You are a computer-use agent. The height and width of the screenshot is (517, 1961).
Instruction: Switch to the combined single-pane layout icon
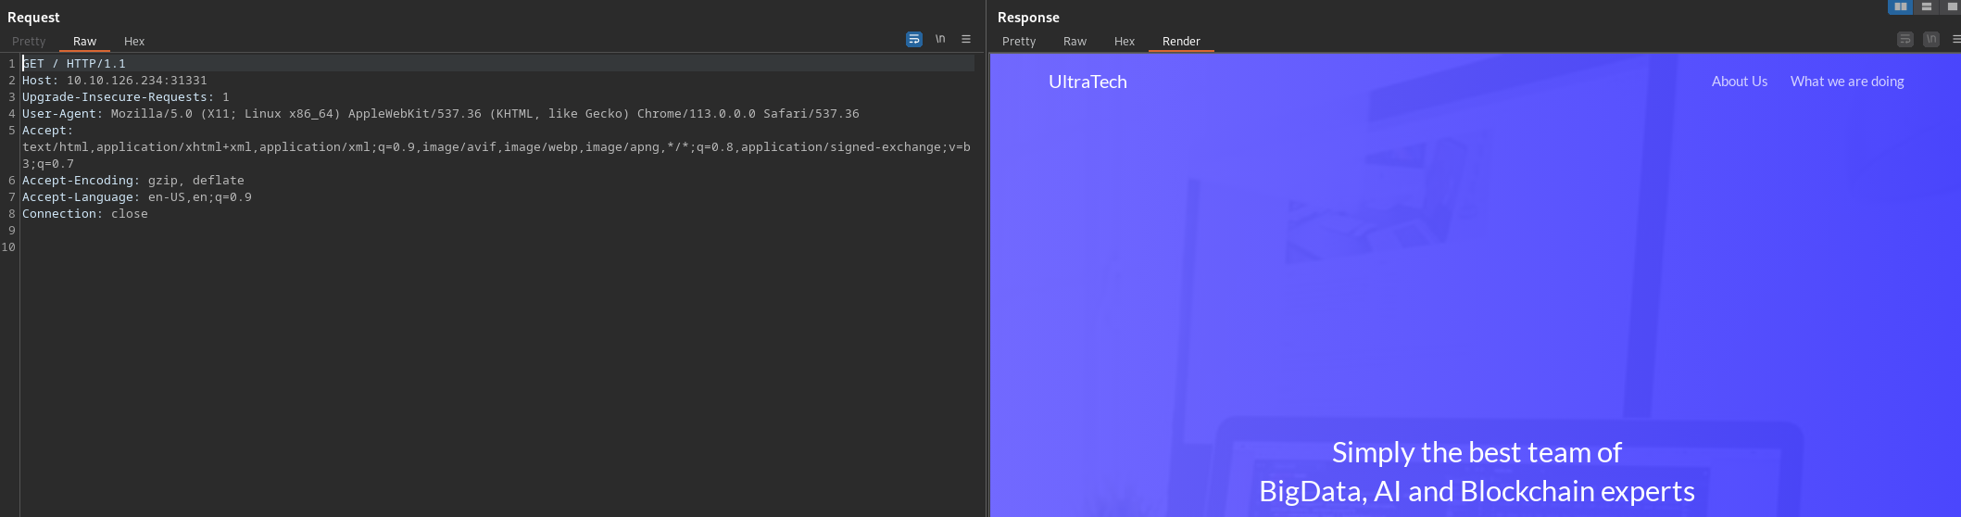1952,6
